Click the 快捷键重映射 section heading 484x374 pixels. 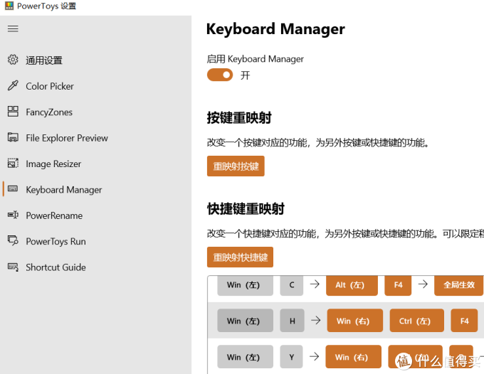coord(246,209)
